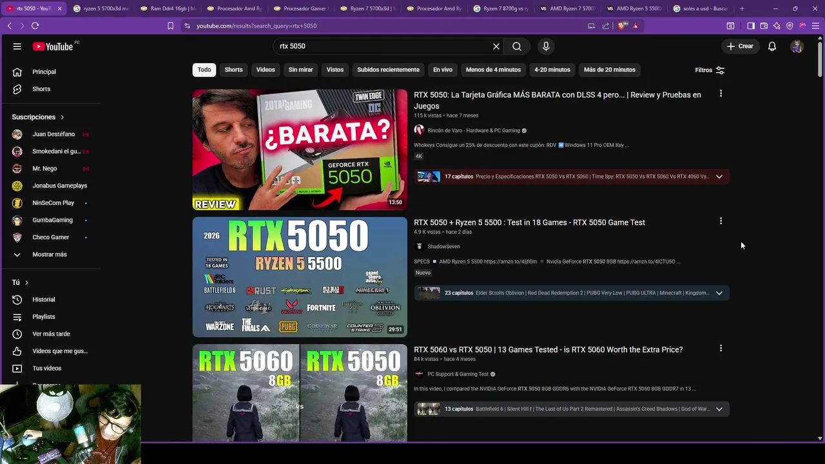Open the ¿BARATA? RTX 5050 review thumbnail
The height and width of the screenshot is (464, 825).
click(300, 150)
